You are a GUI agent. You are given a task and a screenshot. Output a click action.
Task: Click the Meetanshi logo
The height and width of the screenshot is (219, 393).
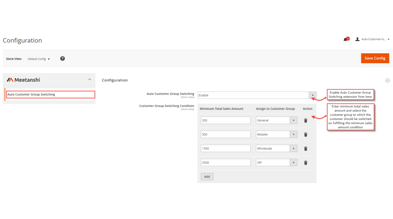pyautogui.click(x=23, y=80)
